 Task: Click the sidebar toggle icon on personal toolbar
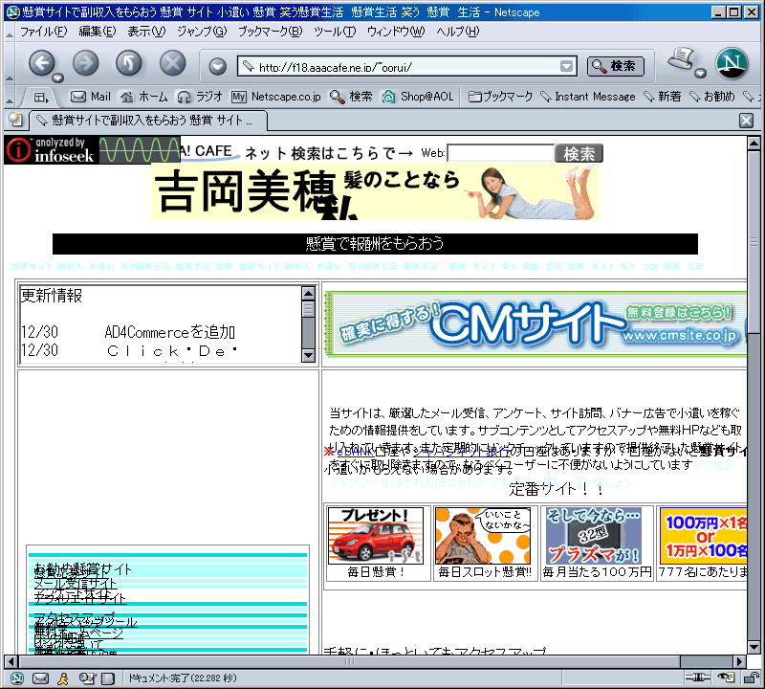pyautogui.click(x=41, y=98)
